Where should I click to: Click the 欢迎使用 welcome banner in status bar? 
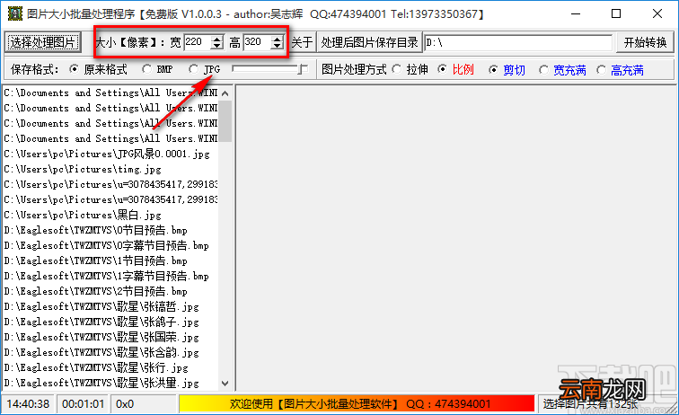[357, 403]
